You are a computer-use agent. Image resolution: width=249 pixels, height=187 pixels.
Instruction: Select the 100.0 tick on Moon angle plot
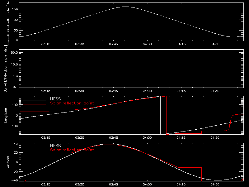click(x=13, y=53)
